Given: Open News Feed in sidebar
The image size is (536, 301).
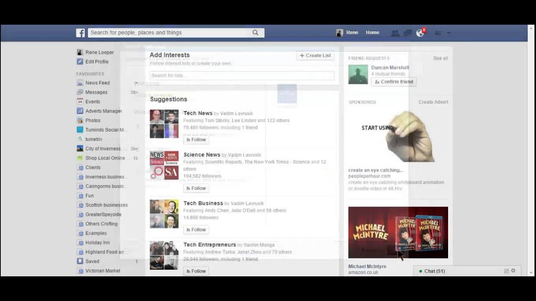Looking at the screenshot, I should tap(98, 83).
